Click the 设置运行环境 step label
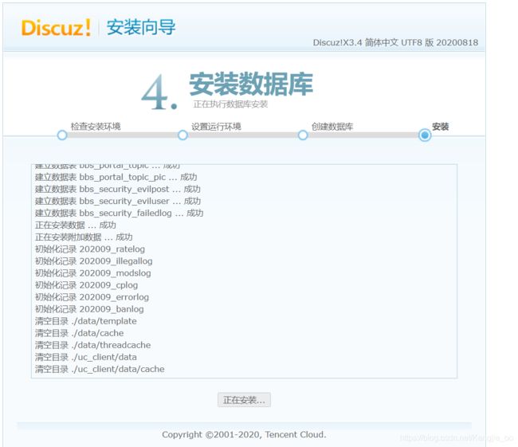Screen dimensions: 518x447 pyautogui.click(x=217, y=126)
